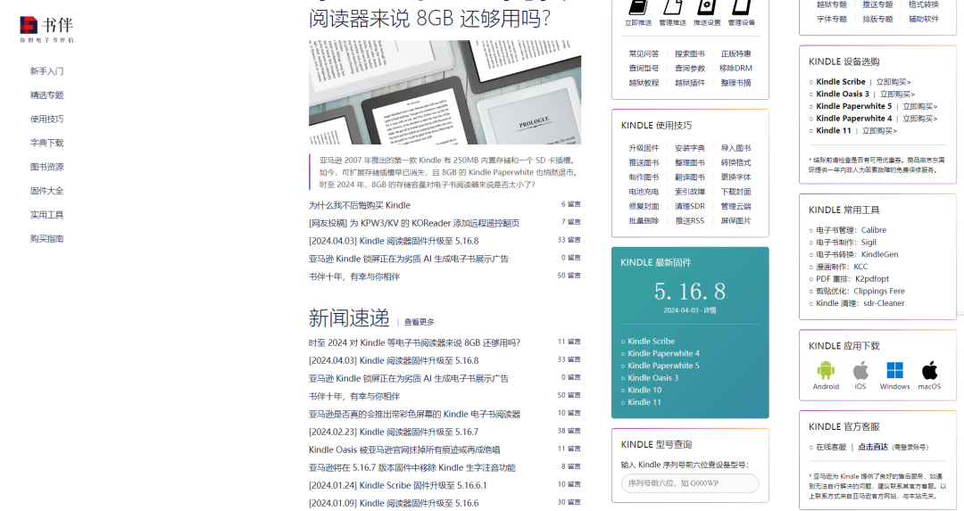Open the 11 留言 count on 8GB article

[x=569, y=342]
